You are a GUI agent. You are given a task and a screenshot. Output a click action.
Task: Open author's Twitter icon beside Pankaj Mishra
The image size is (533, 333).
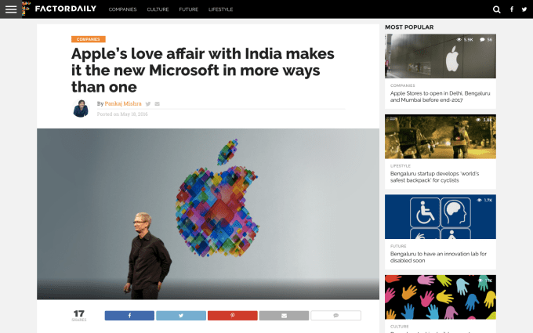coord(148,104)
